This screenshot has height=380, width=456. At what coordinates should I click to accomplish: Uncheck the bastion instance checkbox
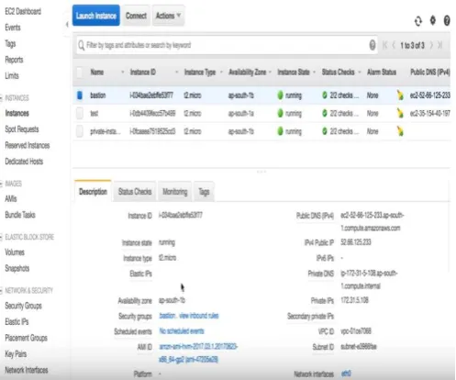[x=80, y=95]
